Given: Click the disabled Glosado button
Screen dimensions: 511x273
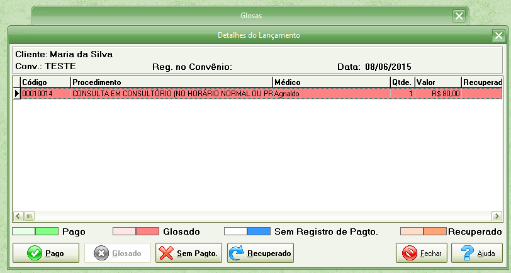Looking at the screenshot, I should 118,253.
